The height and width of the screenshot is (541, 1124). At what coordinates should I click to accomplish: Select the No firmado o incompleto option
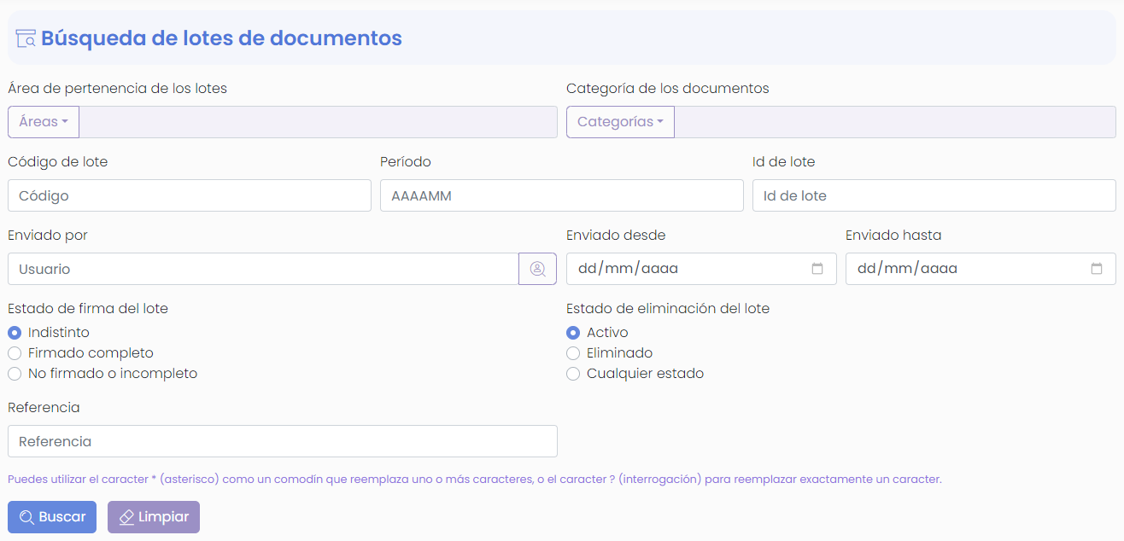(x=14, y=373)
